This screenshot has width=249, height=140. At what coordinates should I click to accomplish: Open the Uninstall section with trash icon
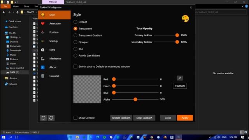pyautogui.click(x=54, y=76)
